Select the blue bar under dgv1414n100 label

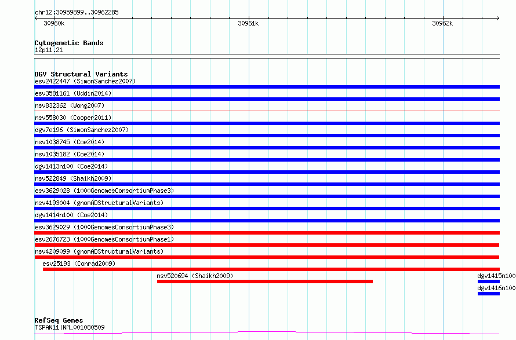pos(267,221)
